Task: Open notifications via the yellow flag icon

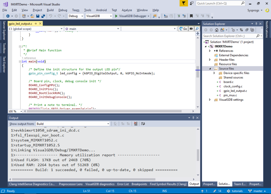Action: pyautogui.click(x=184, y=3)
